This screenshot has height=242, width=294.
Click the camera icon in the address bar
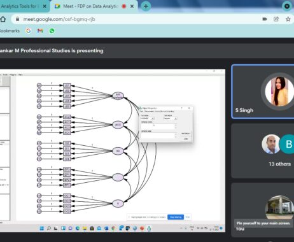tap(265, 19)
